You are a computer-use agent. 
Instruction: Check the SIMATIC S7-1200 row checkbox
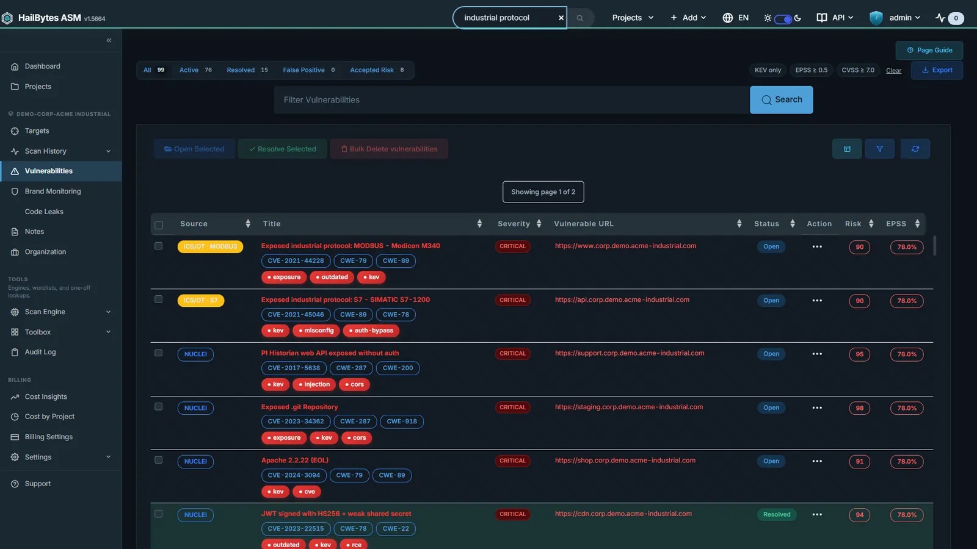tap(159, 300)
